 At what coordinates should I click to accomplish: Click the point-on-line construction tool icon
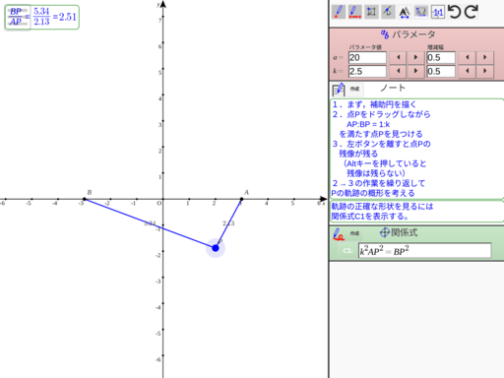pos(388,12)
